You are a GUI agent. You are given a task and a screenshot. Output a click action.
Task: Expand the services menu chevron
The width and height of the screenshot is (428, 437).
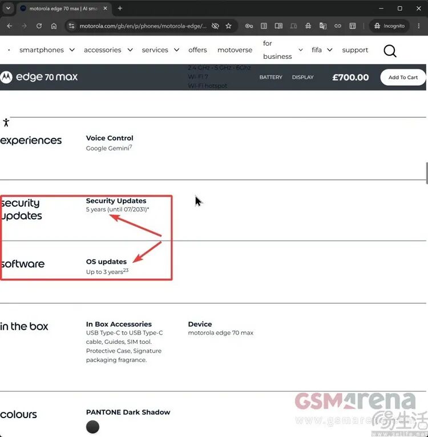176,50
